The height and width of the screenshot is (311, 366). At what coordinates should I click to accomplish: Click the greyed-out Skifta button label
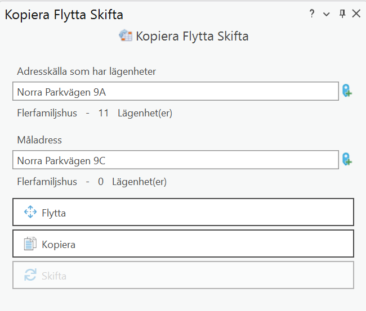54,276
